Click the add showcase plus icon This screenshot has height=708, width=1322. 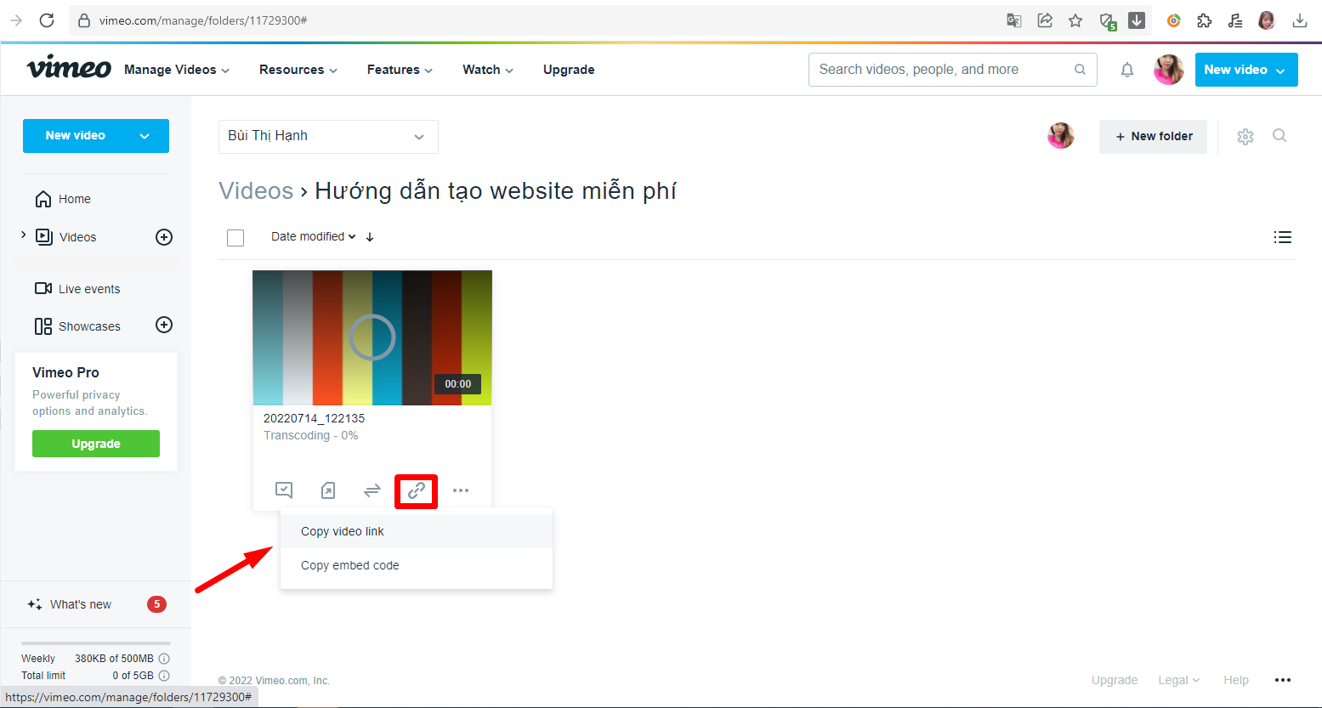164,326
